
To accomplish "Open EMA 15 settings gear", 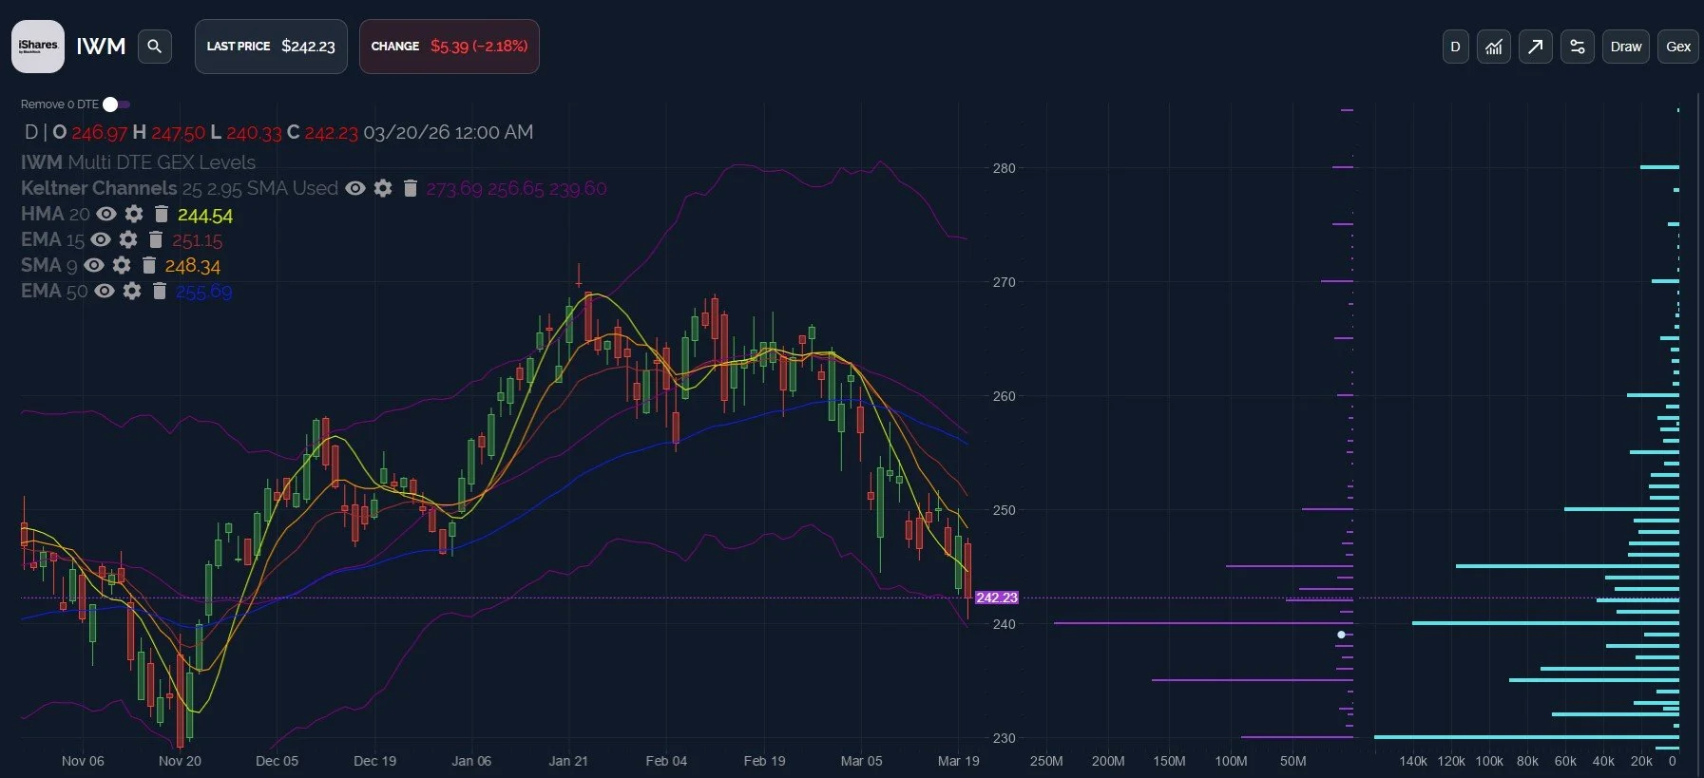I will [x=128, y=239].
